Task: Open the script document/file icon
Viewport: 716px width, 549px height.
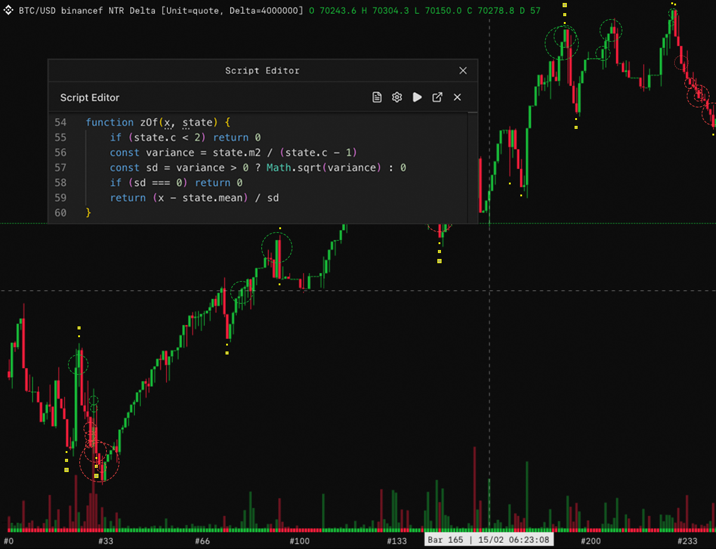Action: [377, 97]
